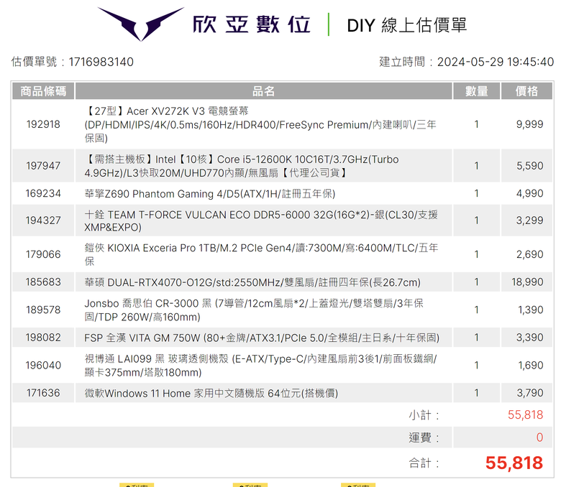The height and width of the screenshot is (487, 561).
Task: Click price 3,299 for DDR5 memory
Action: pyautogui.click(x=529, y=221)
